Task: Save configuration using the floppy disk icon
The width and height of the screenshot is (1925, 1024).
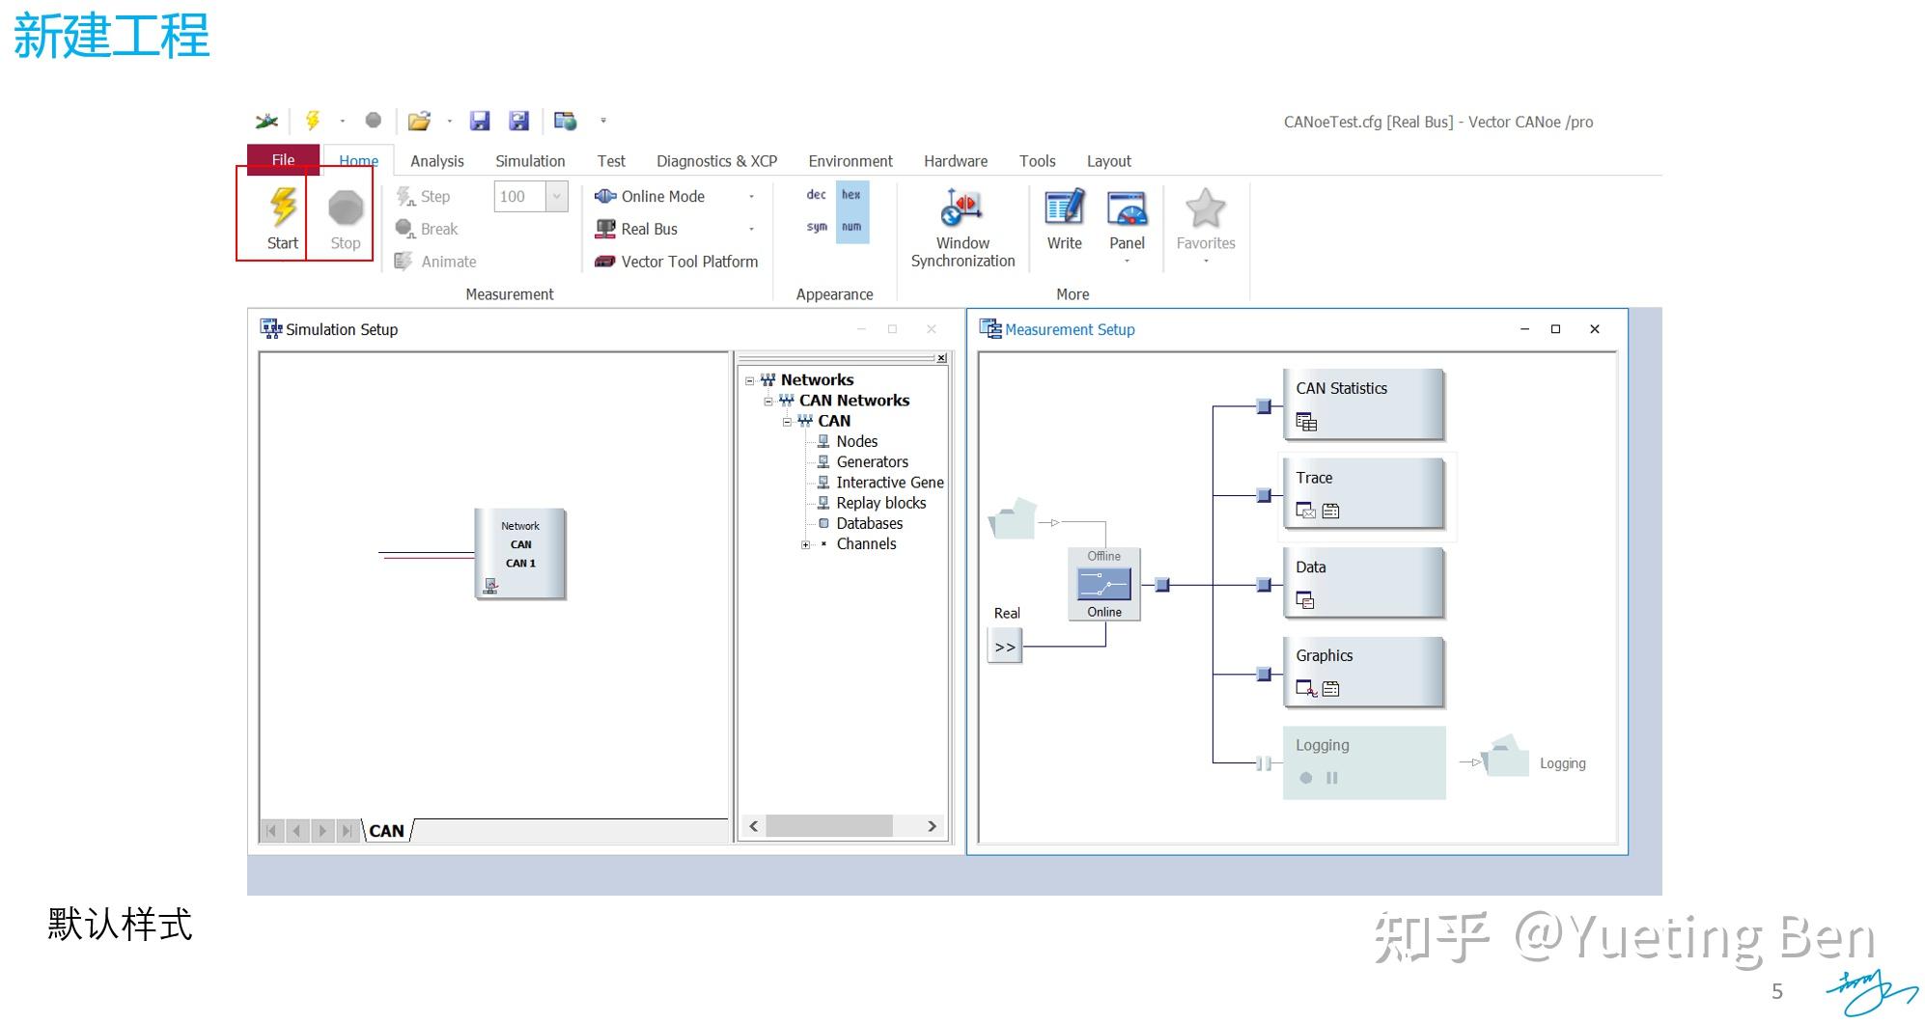Action: [x=480, y=121]
